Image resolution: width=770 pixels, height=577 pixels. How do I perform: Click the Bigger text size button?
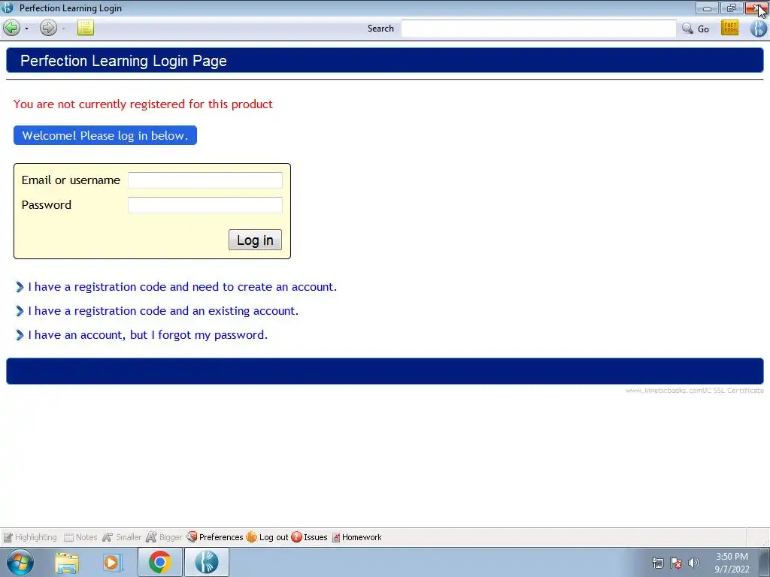tap(164, 537)
